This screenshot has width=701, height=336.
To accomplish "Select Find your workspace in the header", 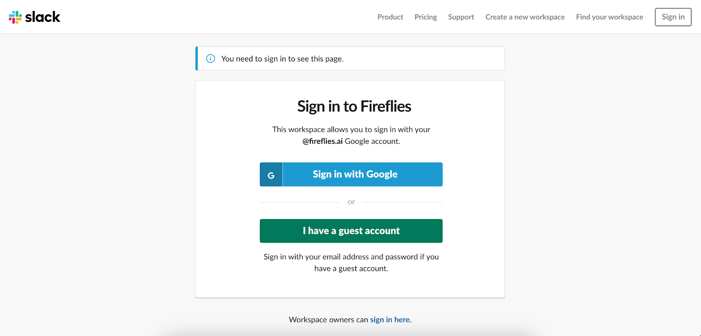I will pyautogui.click(x=609, y=17).
